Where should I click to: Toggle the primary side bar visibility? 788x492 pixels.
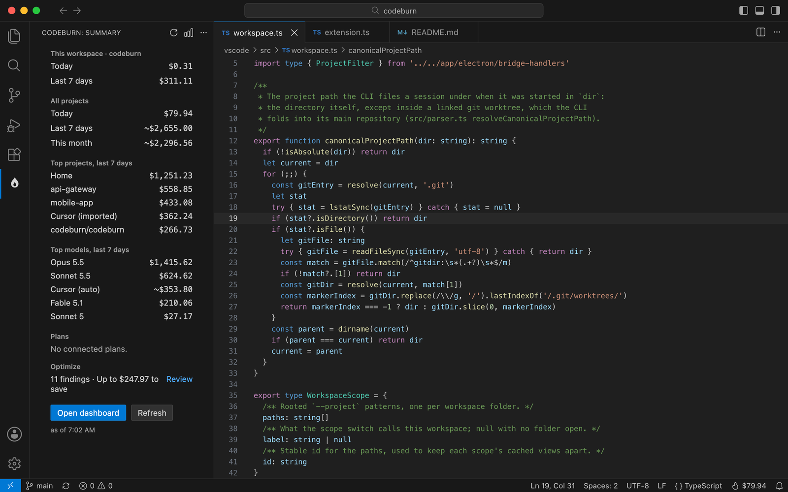click(744, 10)
